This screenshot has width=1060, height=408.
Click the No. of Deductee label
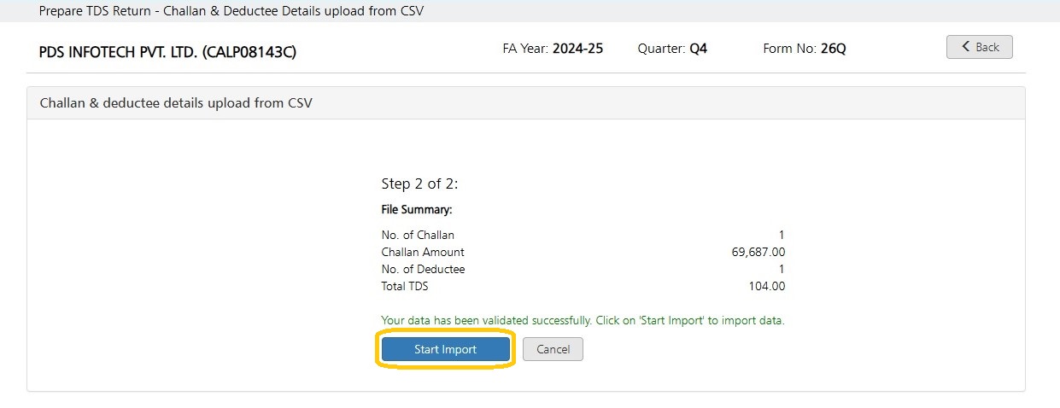pyautogui.click(x=423, y=269)
